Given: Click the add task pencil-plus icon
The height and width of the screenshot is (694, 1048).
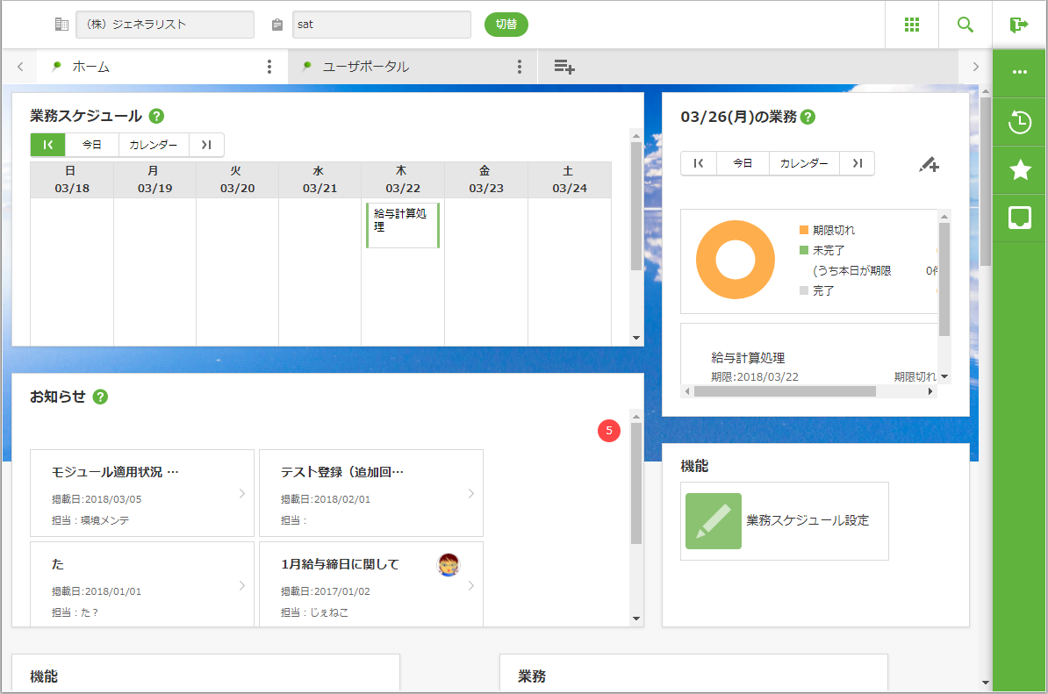Looking at the screenshot, I should pyautogui.click(x=929, y=164).
